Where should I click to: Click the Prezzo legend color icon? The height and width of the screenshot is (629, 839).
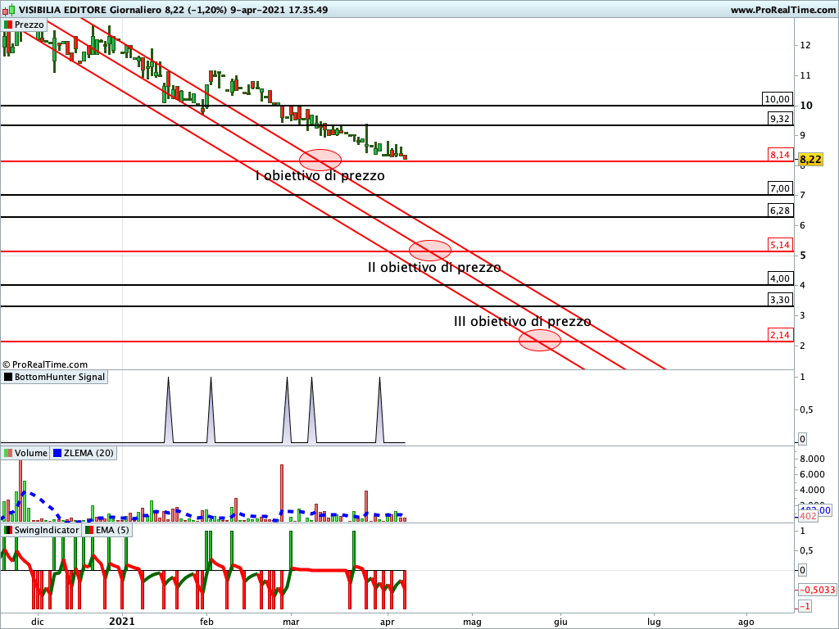pyautogui.click(x=8, y=25)
